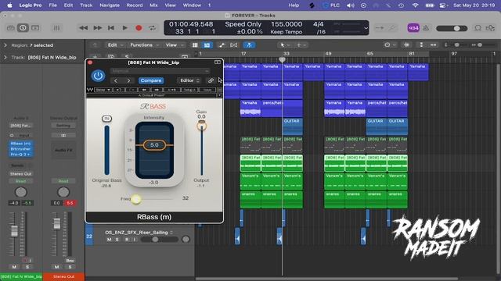The width and height of the screenshot is (501, 281).
Task: Expand the LCD display mode chevron
Action: pyautogui.click(x=366, y=28)
